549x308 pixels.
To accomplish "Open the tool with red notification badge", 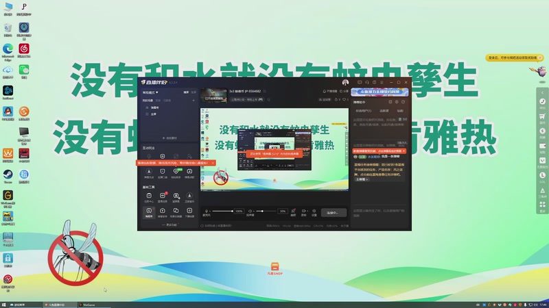I will [163, 197].
